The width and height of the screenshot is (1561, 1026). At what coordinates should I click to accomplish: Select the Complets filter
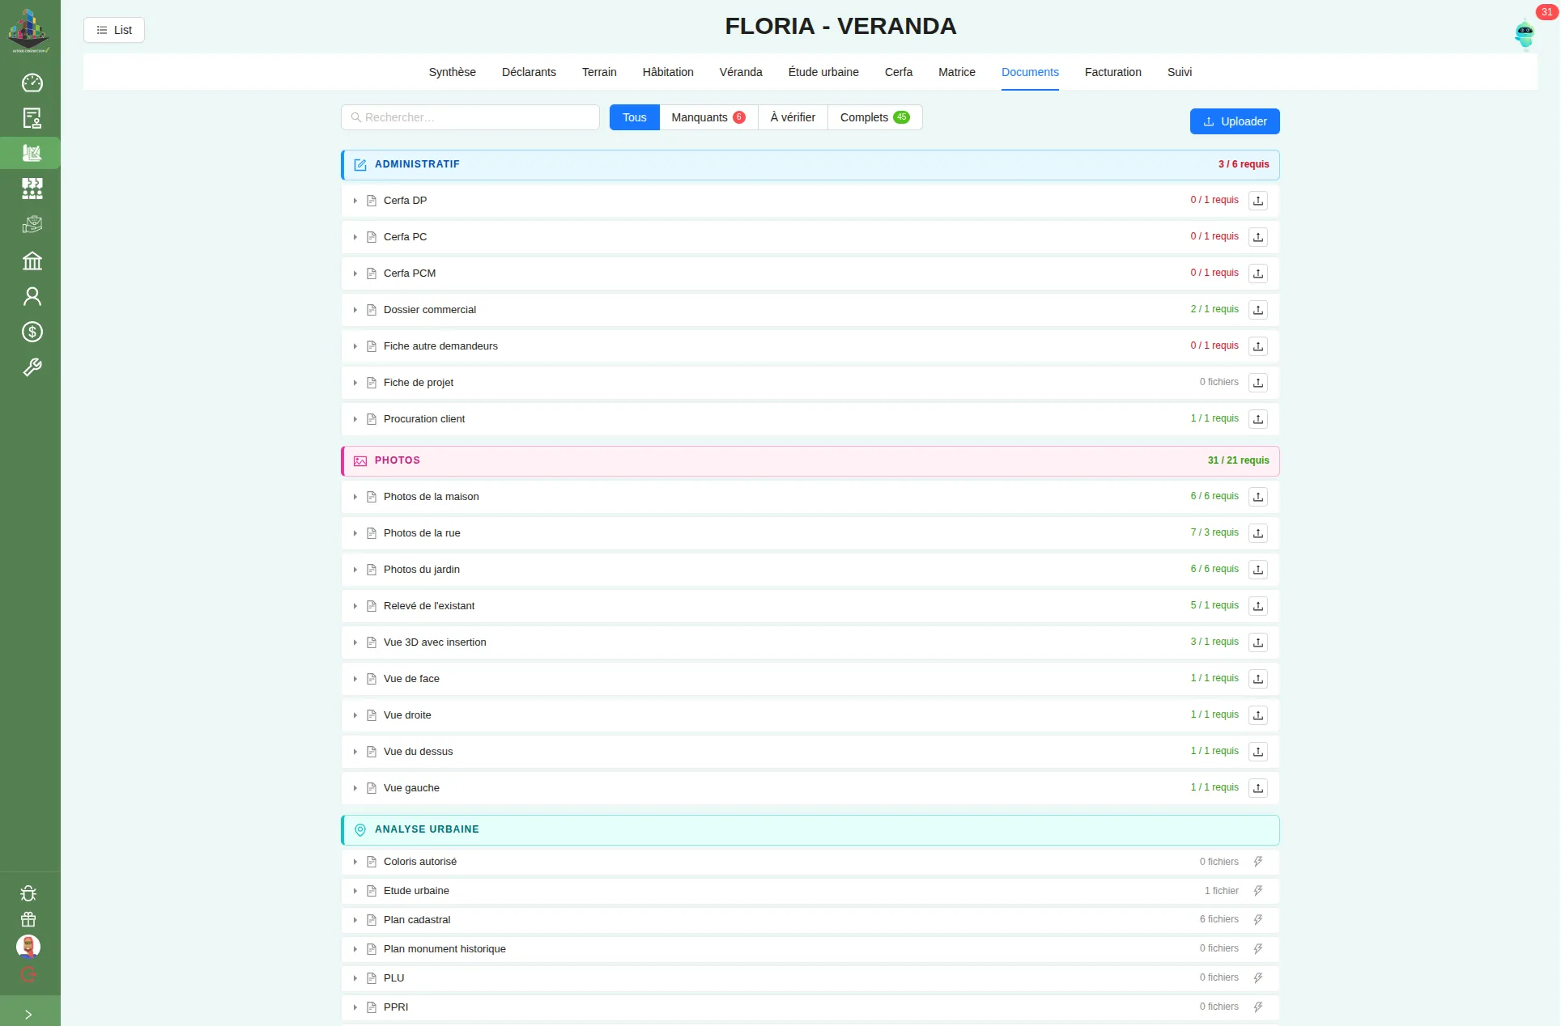[x=874, y=117]
